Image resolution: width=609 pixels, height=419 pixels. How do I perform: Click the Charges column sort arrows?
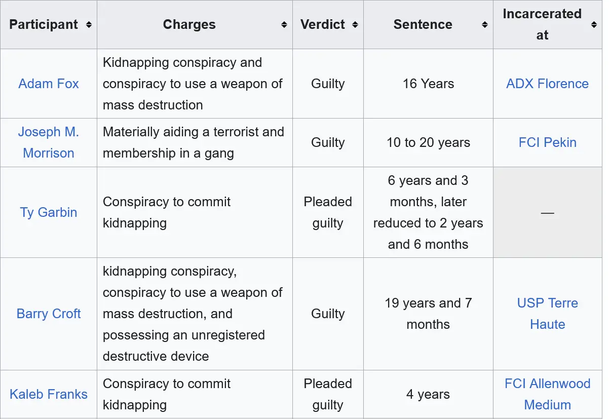coord(284,25)
